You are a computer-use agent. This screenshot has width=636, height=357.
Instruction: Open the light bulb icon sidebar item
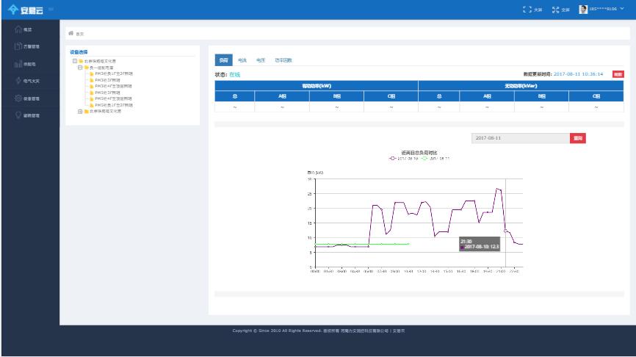18,115
